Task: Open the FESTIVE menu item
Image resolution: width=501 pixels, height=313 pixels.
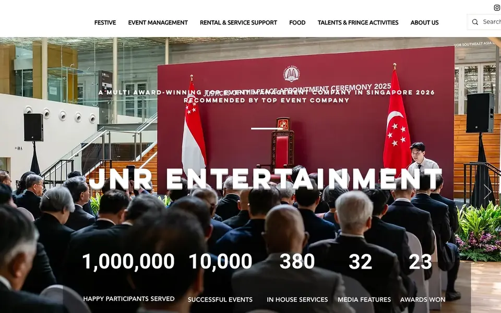Action: click(x=105, y=22)
